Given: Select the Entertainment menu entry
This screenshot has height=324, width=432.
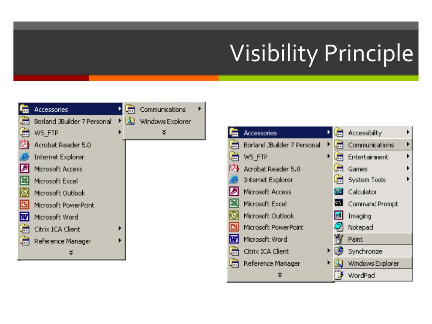Looking at the screenshot, I should click(x=373, y=157).
